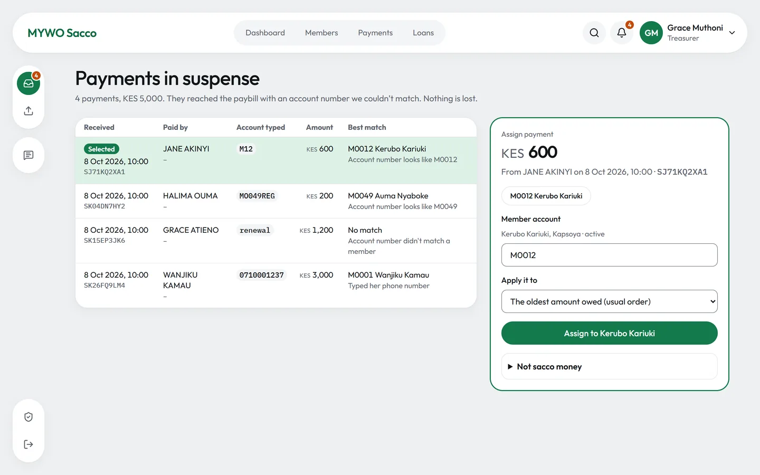Open the suspense inbox sidebar icon
This screenshot has height=475, width=760.
28,83
